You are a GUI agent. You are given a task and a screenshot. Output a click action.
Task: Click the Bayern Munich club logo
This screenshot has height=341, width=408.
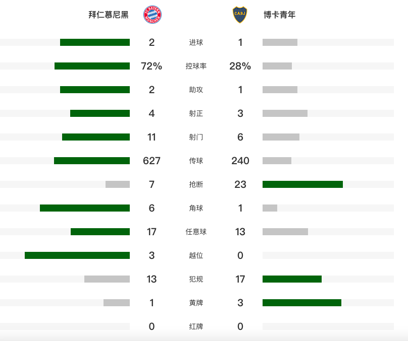point(152,15)
